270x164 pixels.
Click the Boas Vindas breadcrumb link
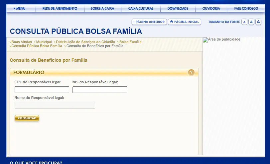tap(22, 42)
